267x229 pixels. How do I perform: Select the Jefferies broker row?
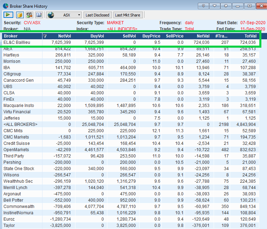coord(131,118)
